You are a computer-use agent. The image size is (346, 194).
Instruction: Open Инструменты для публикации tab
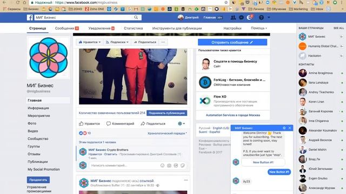pyautogui.click(x=177, y=29)
